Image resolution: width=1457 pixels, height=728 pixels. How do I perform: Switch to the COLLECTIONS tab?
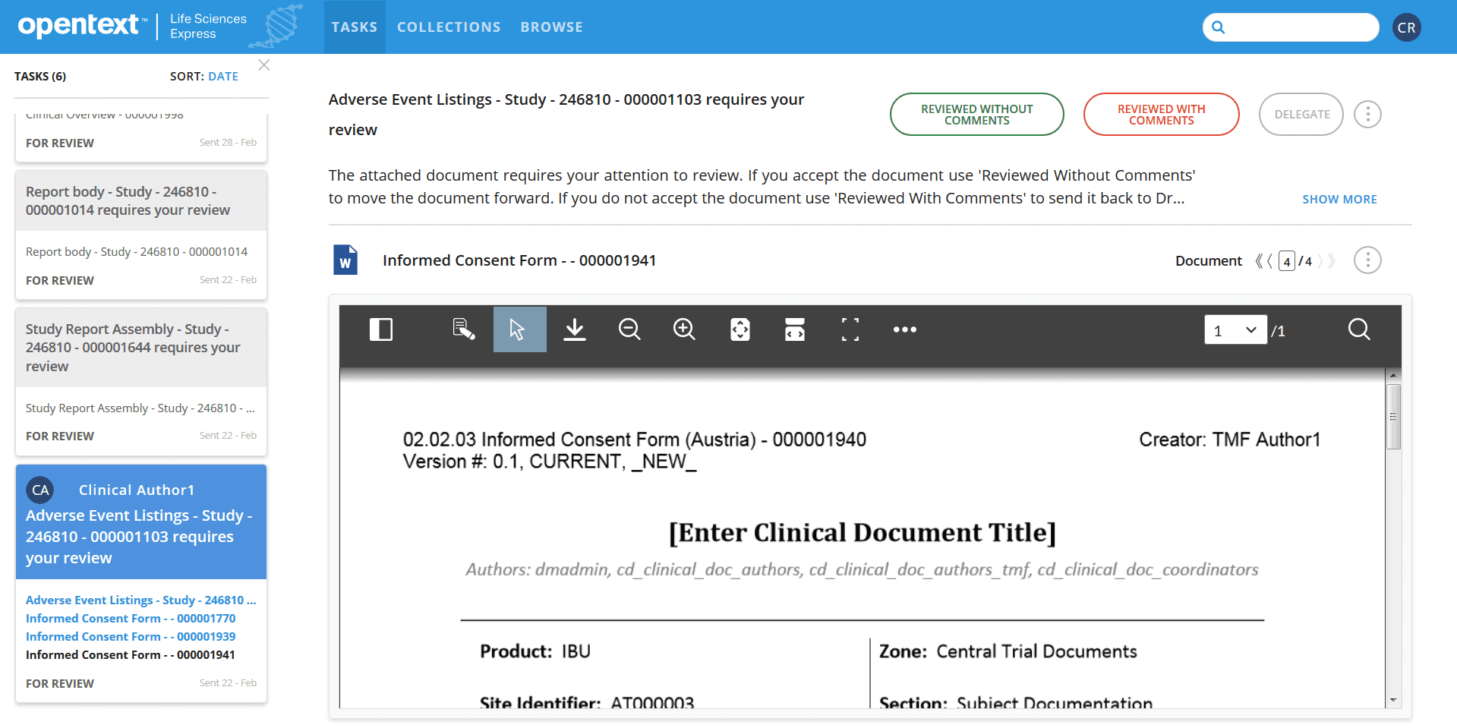[448, 27]
